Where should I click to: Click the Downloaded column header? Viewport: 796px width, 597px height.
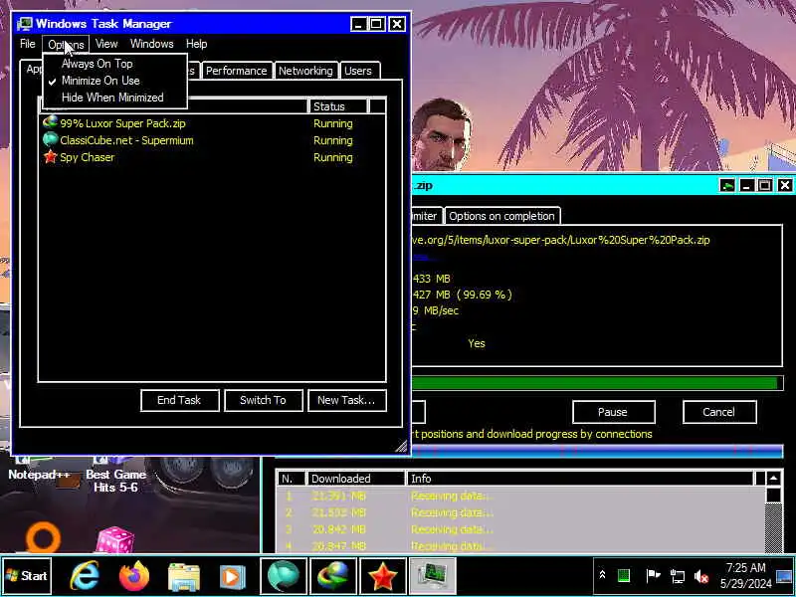click(x=355, y=479)
